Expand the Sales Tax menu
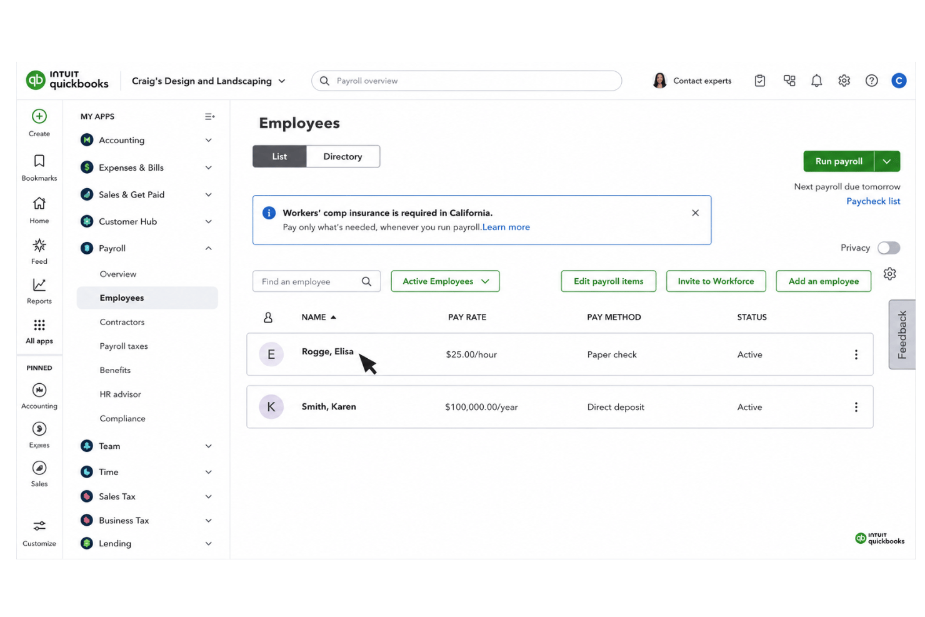This screenshot has height=617, width=925. pos(209,497)
